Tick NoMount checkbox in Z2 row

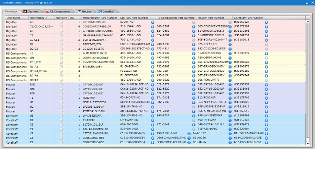point(61,142)
